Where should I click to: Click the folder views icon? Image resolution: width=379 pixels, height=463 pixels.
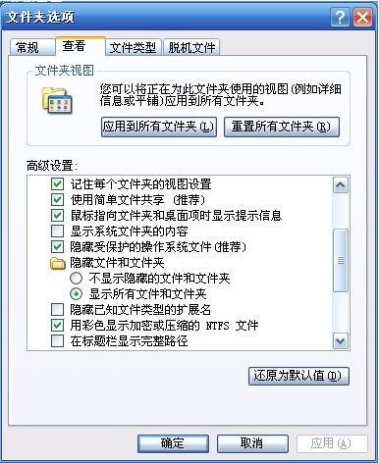click(57, 100)
